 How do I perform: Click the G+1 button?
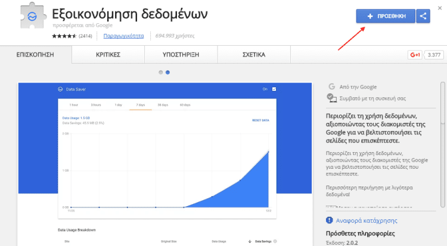(415, 55)
